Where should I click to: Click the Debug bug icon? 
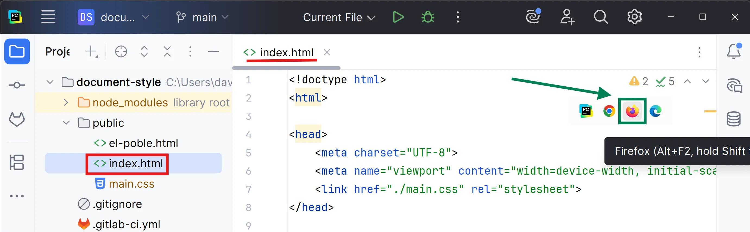[x=428, y=17]
